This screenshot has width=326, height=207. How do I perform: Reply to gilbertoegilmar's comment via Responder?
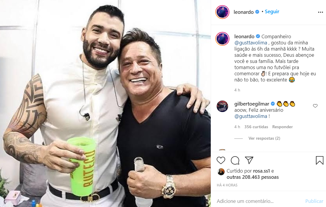tap(282, 127)
